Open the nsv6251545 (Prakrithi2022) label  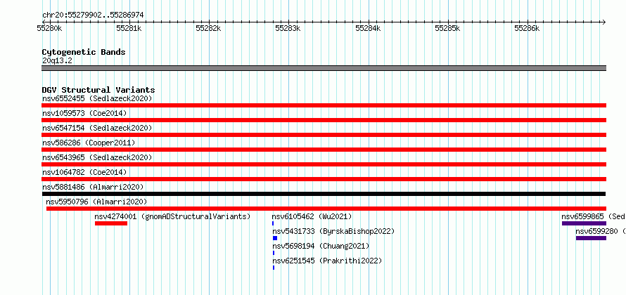click(x=327, y=261)
